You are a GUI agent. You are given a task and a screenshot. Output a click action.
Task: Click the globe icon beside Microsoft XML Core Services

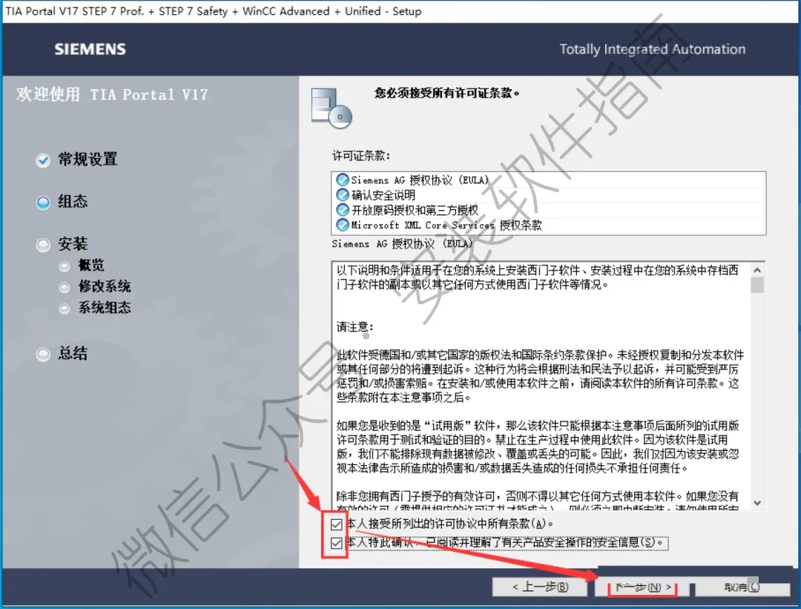(342, 225)
